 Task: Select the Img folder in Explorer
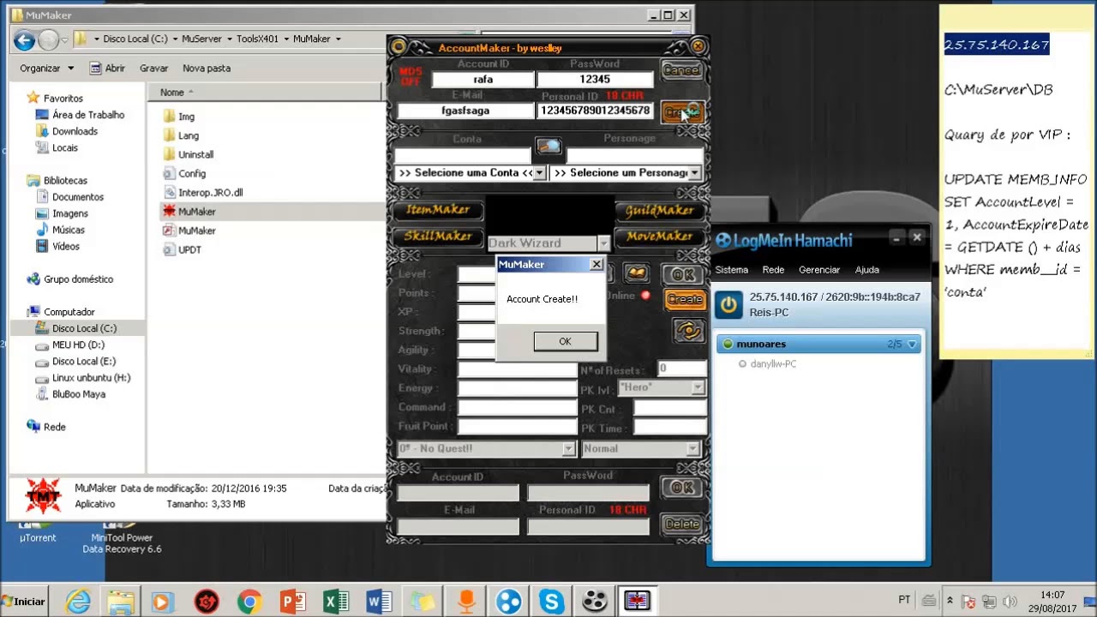[x=186, y=117]
